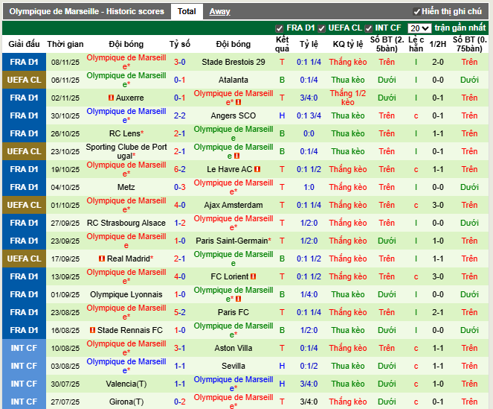Open RC Strasbourg Alsace team link
This screenshot has width=493, height=409.
point(126,223)
